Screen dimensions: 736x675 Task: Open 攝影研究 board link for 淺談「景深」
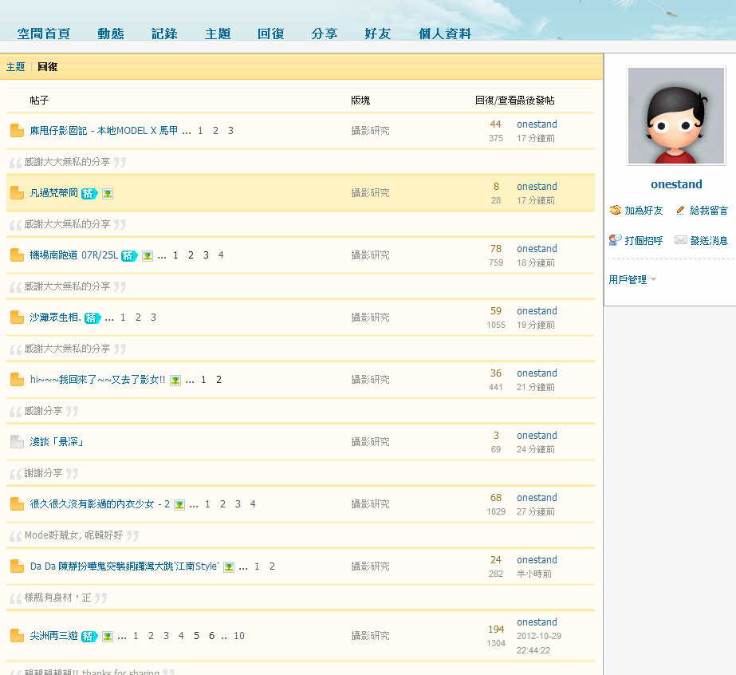[370, 442]
